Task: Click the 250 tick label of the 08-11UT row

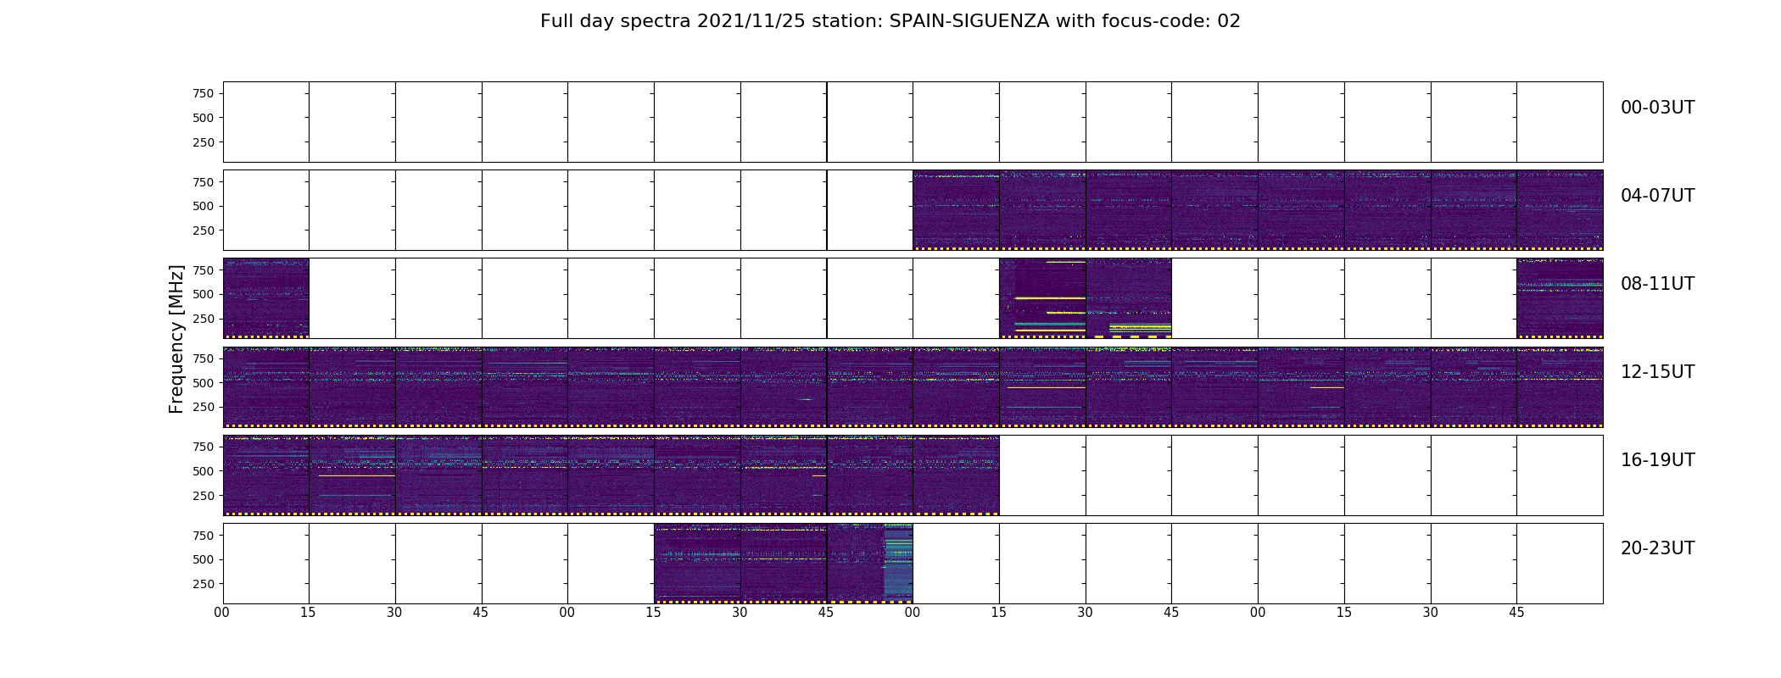Action: (x=203, y=319)
